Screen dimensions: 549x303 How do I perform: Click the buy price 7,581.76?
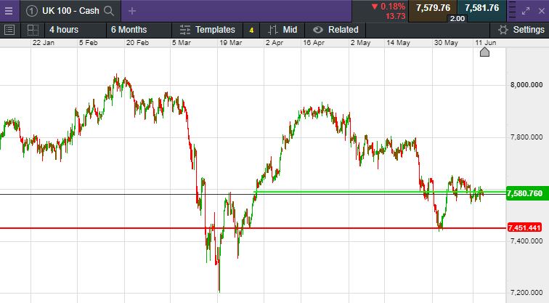coord(481,8)
